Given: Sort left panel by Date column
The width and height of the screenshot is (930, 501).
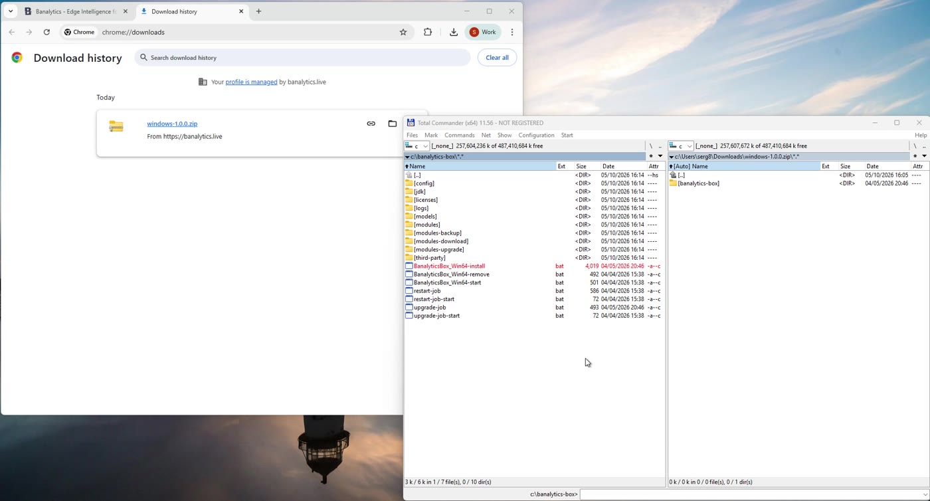Looking at the screenshot, I should coord(624,166).
